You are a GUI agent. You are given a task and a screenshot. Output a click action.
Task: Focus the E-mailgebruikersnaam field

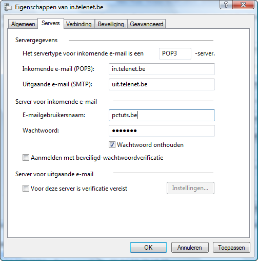click(x=162, y=115)
